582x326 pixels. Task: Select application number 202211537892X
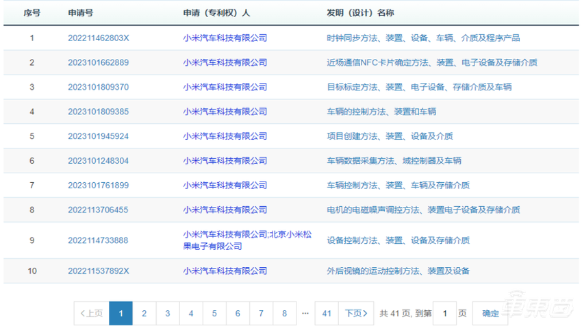click(x=98, y=271)
